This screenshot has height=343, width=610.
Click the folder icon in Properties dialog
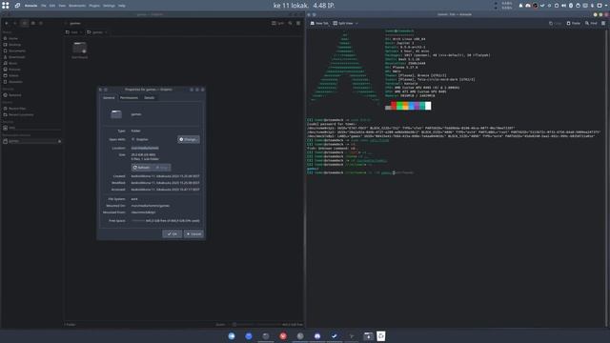coord(116,114)
